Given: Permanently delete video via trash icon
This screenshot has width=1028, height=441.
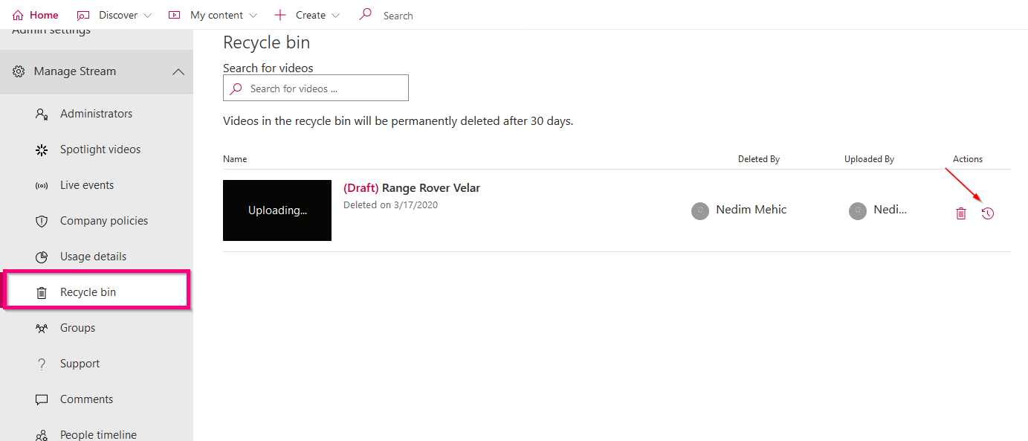Looking at the screenshot, I should point(960,213).
